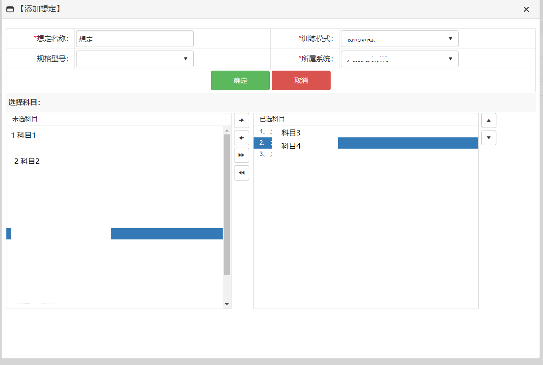Viewport: 543px width, 365px height.
Task: Click double right arrow to add all subjects
Action: click(241, 155)
